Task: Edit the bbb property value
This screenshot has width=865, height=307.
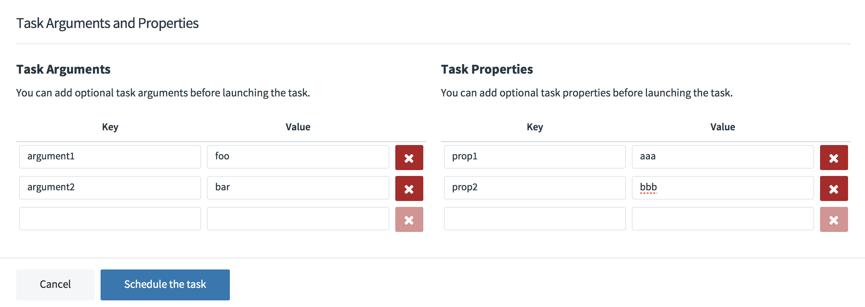Action: (723, 188)
